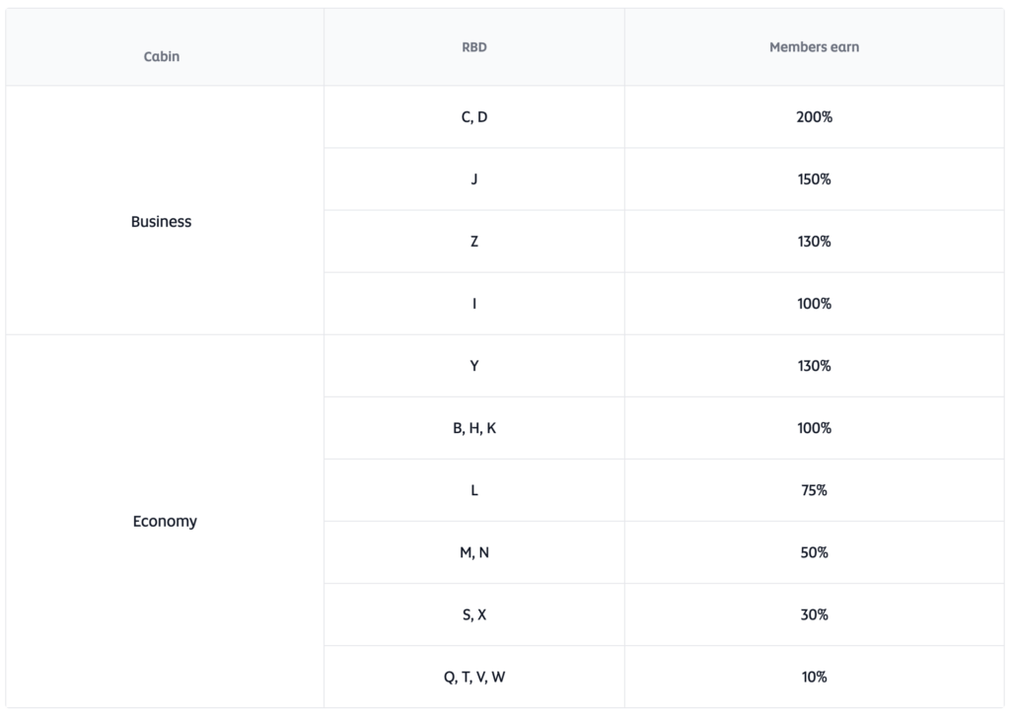Viewport: 1010px width, 716px height.
Task: Click the Members earn column header
Action: pyautogui.click(x=814, y=47)
